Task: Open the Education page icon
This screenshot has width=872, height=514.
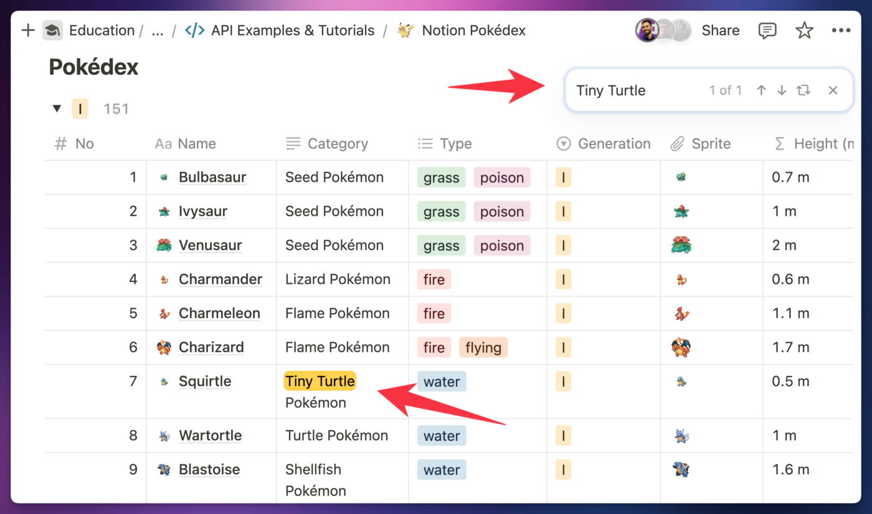Action: [x=53, y=30]
